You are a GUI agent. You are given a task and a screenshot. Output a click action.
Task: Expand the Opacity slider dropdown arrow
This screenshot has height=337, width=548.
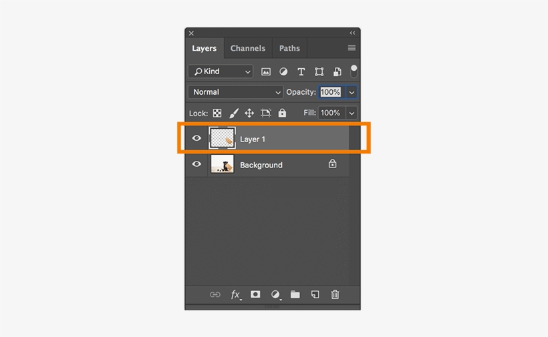point(352,92)
